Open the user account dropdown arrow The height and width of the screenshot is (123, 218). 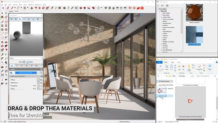[101, 8]
